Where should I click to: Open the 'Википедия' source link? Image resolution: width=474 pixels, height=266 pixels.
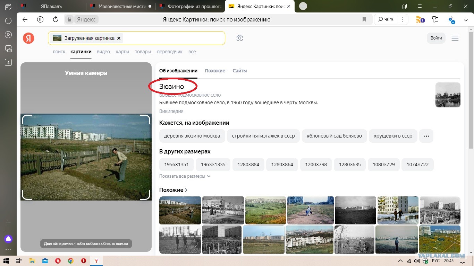point(171,111)
